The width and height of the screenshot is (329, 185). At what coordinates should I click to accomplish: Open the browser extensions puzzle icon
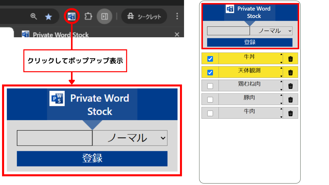[88, 17]
